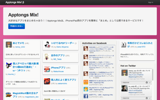Viewport: 160px width, 100px height.
Task: Click the red first-aid iPhoneアプリ icon
Action: (47, 69)
